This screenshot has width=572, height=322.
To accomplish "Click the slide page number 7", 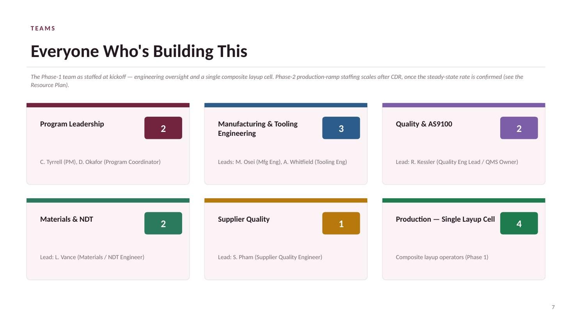I will click(553, 307).
